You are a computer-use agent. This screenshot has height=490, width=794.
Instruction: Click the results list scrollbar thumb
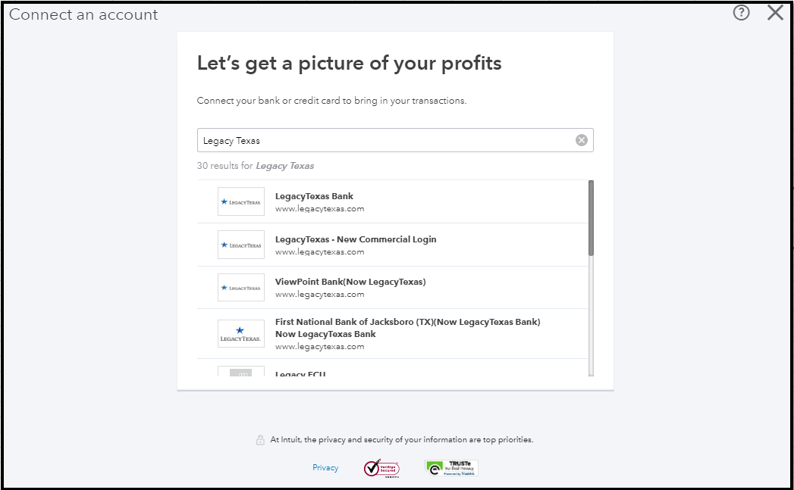591,217
